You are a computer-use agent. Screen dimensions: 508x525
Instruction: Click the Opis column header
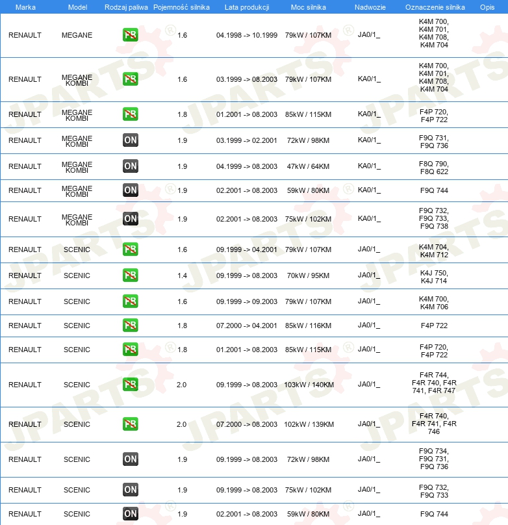(x=487, y=7)
